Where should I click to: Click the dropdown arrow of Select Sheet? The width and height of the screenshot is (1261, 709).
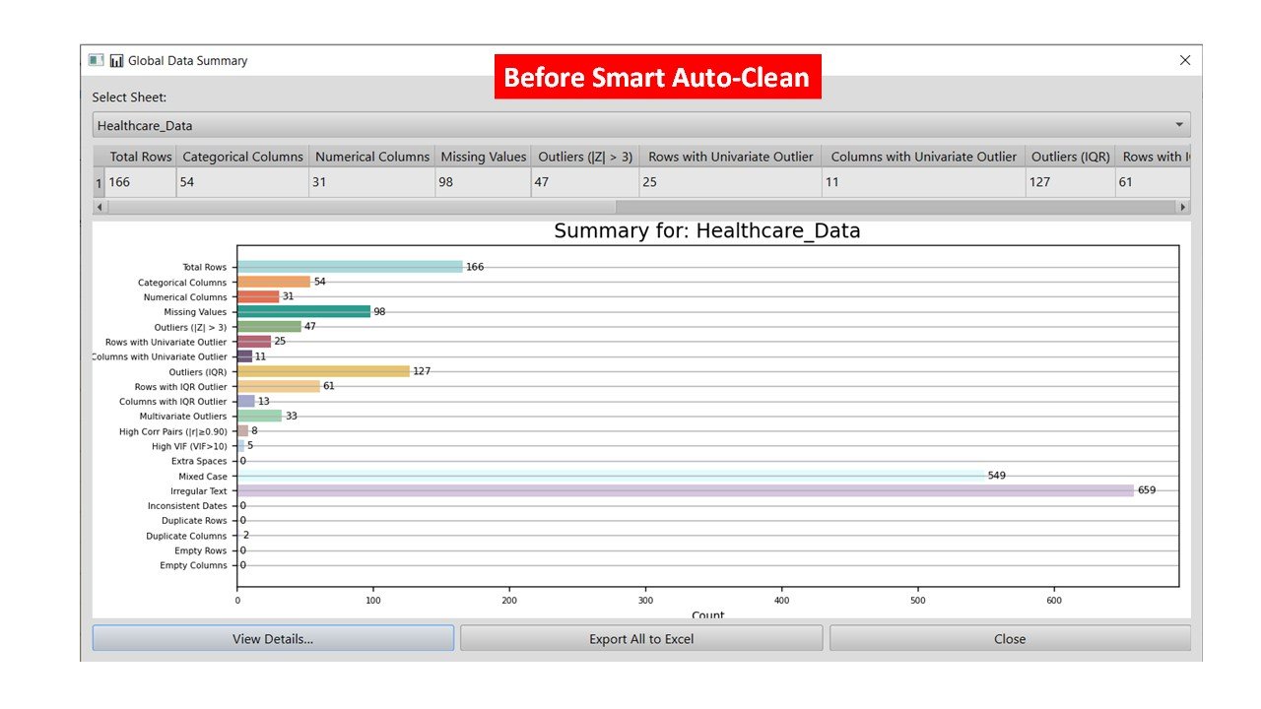(x=1179, y=125)
